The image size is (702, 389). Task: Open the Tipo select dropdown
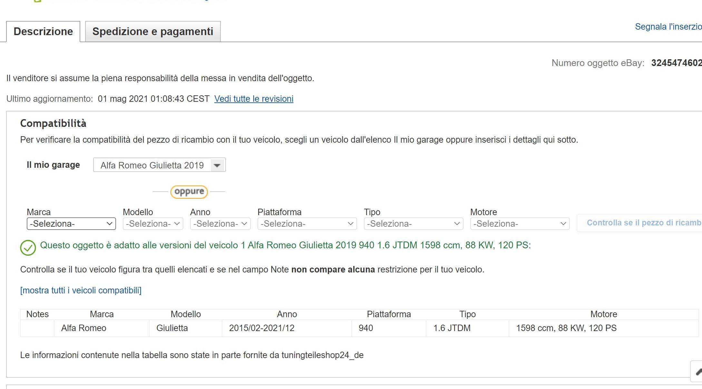[414, 223]
